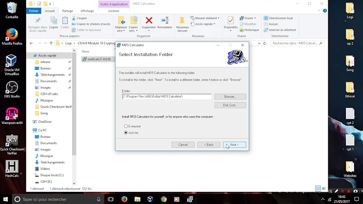
Task: Open OBS Studio desktop shortcut
Action: [12, 89]
